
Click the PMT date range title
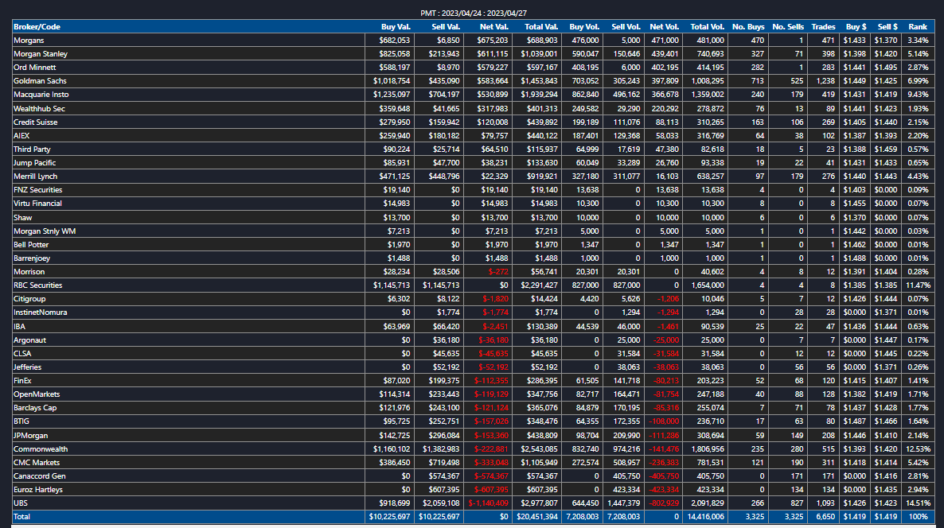click(x=474, y=14)
